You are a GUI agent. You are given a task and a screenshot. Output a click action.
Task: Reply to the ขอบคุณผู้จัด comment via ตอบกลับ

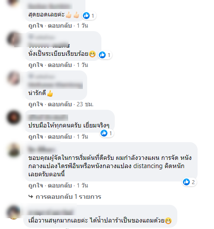[x=60, y=185]
